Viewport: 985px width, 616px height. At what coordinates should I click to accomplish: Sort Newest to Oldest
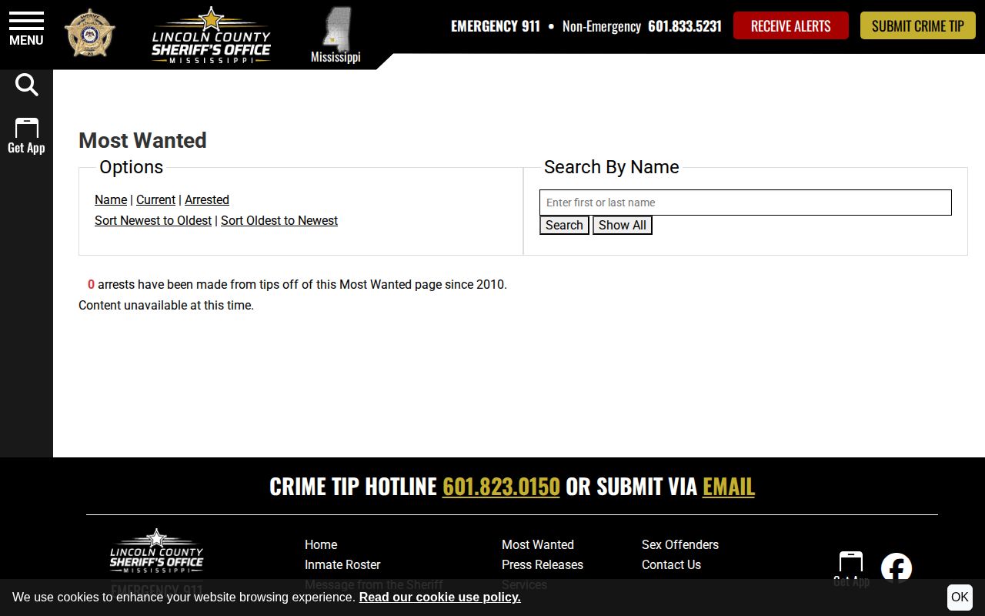pyautogui.click(x=153, y=220)
